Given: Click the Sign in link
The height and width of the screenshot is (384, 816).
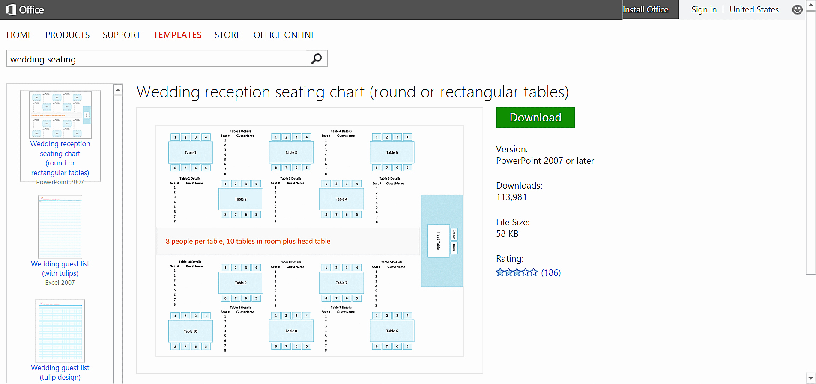Looking at the screenshot, I should 704,9.
